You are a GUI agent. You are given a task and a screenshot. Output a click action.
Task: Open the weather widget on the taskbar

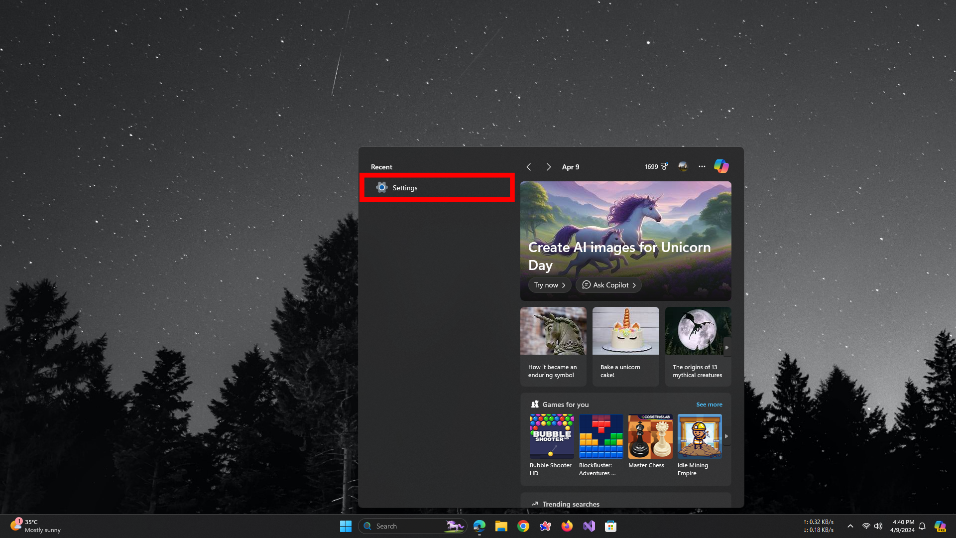click(35, 526)
